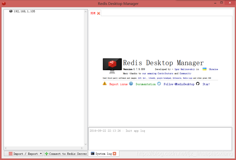Viewport: 236px width, 160px height.
Task: Click the yellow warning triangle icon
Action: tap(105, 83)
